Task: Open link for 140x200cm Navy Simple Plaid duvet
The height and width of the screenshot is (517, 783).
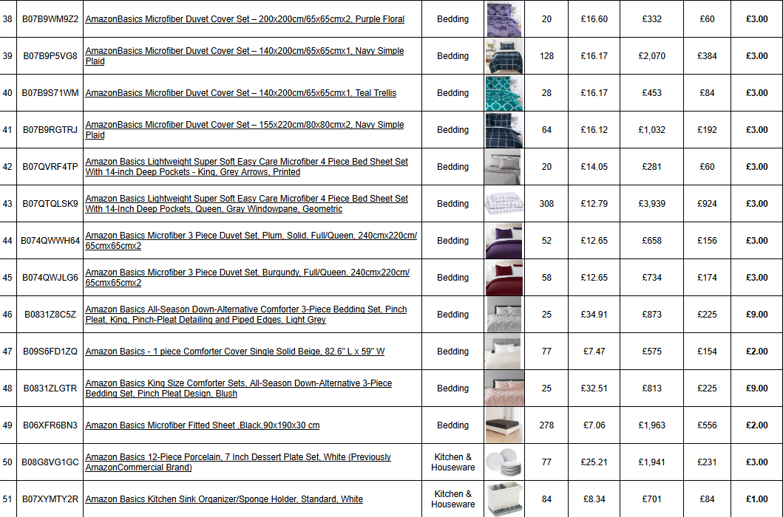Action: click(245, 56)
